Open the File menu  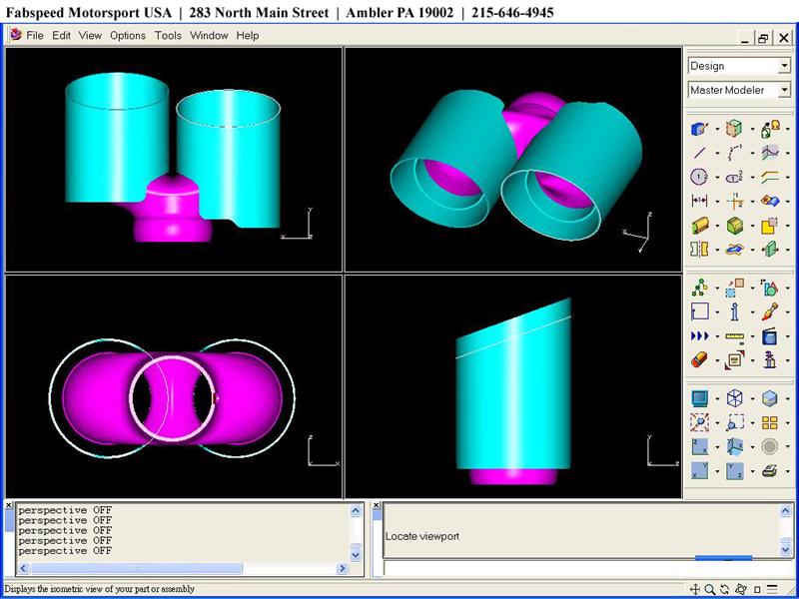click(x=35, y=35)
